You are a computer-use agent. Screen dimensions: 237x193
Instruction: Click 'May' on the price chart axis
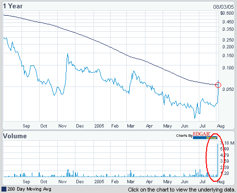click(167, 126)
